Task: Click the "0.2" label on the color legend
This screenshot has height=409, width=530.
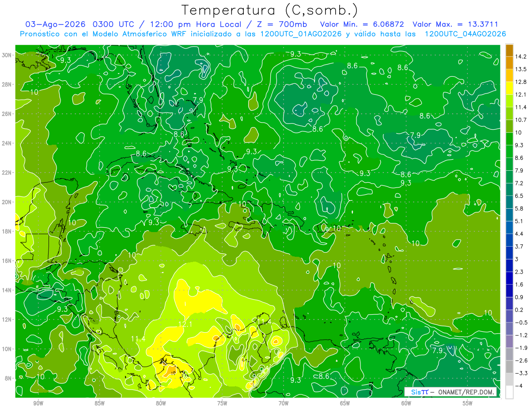Action: click(519, 310)
